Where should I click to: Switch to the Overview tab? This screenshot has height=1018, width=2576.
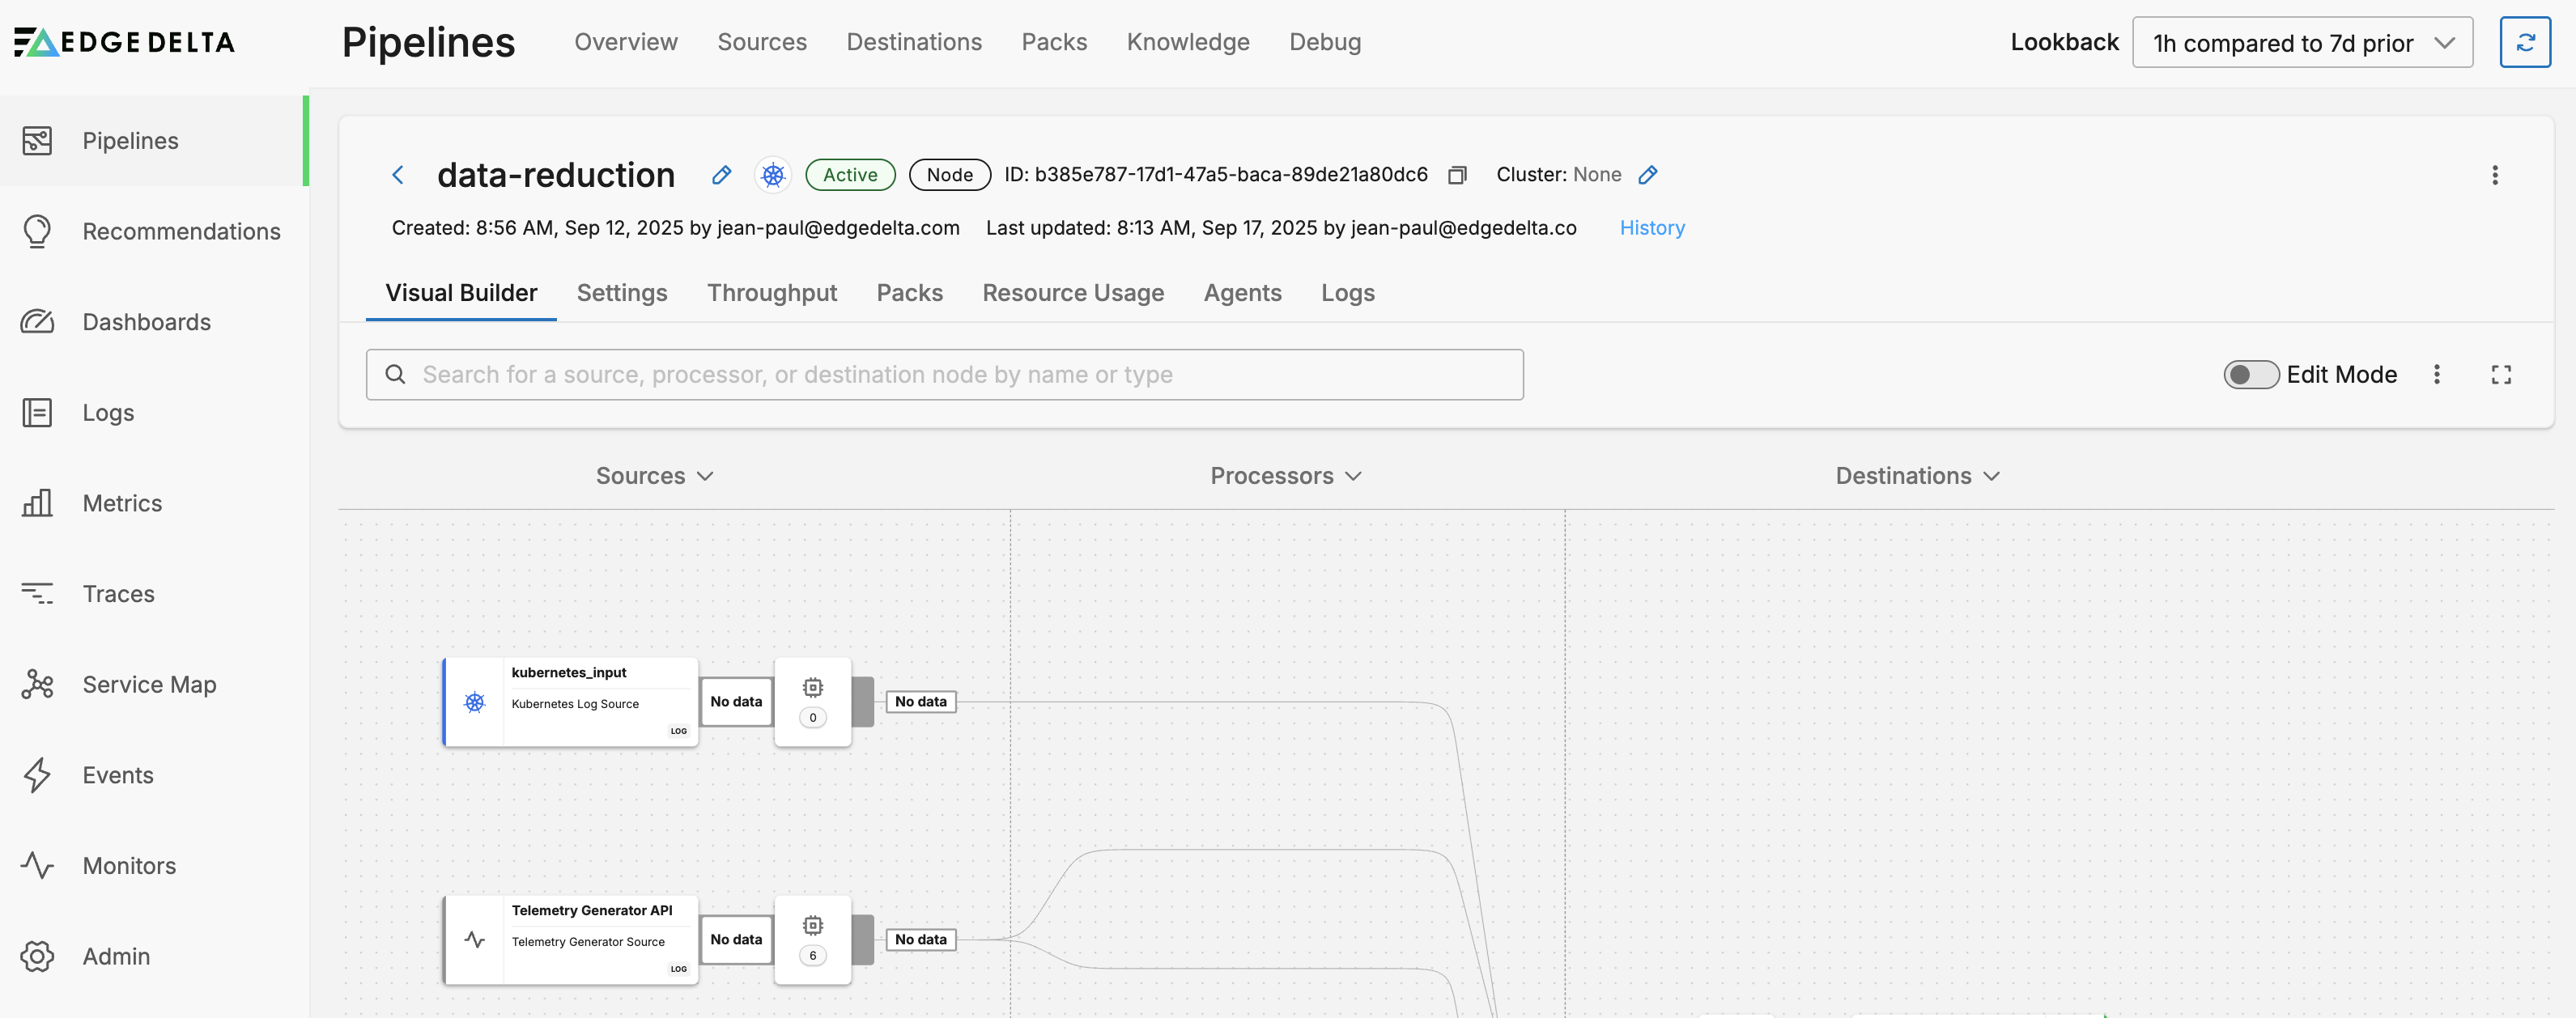pos(626,42)
